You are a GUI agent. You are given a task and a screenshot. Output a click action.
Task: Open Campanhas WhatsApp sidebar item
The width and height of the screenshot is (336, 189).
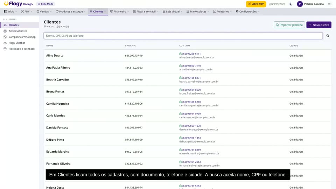tap(22, 37)
